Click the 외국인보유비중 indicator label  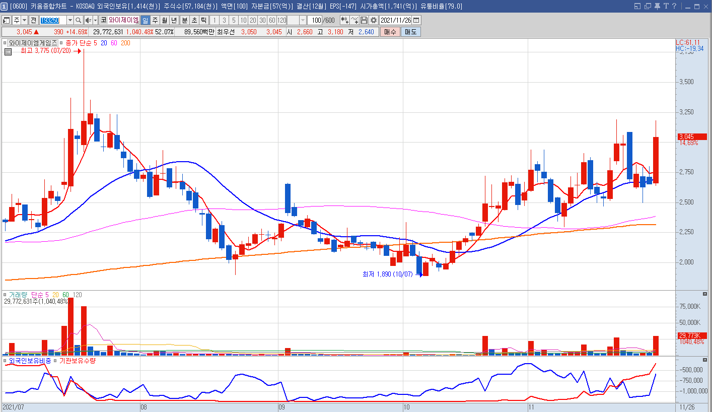point(30,361)
